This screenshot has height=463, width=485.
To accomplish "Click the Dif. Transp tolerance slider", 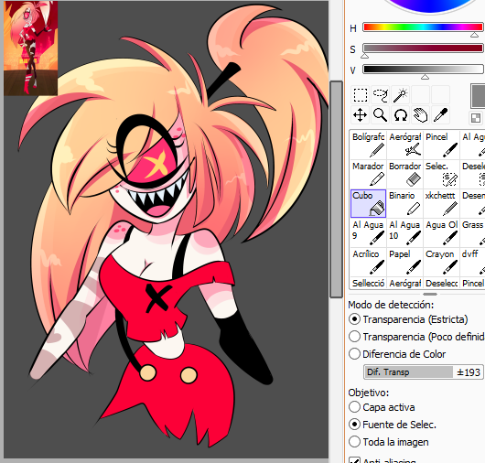I will (x=423, y=372).
